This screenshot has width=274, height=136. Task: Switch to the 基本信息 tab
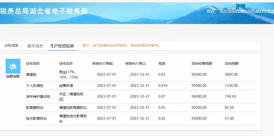[x=35, y=46]
